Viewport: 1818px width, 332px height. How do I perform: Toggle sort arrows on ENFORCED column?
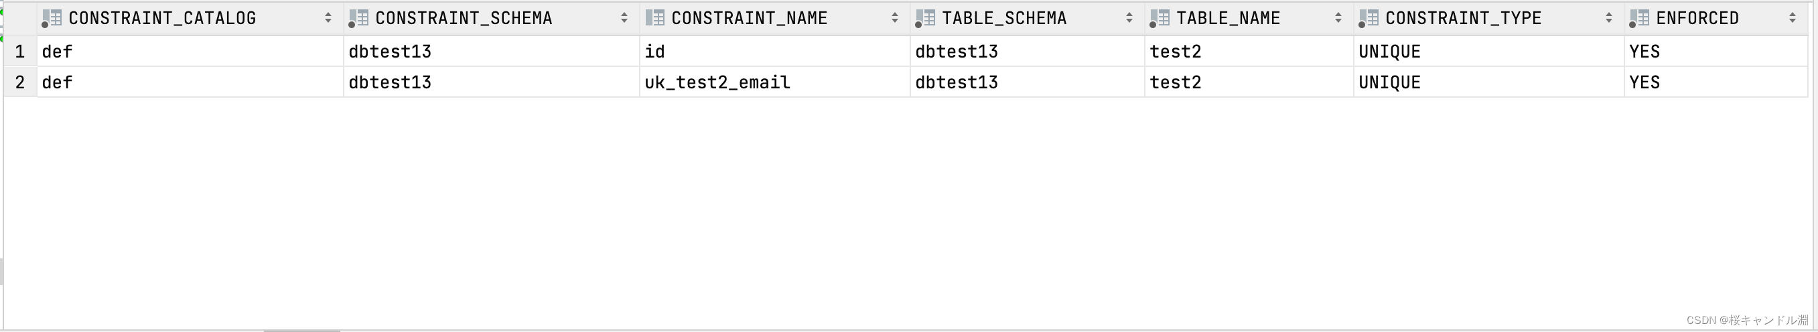click(x=1793, y=18)
